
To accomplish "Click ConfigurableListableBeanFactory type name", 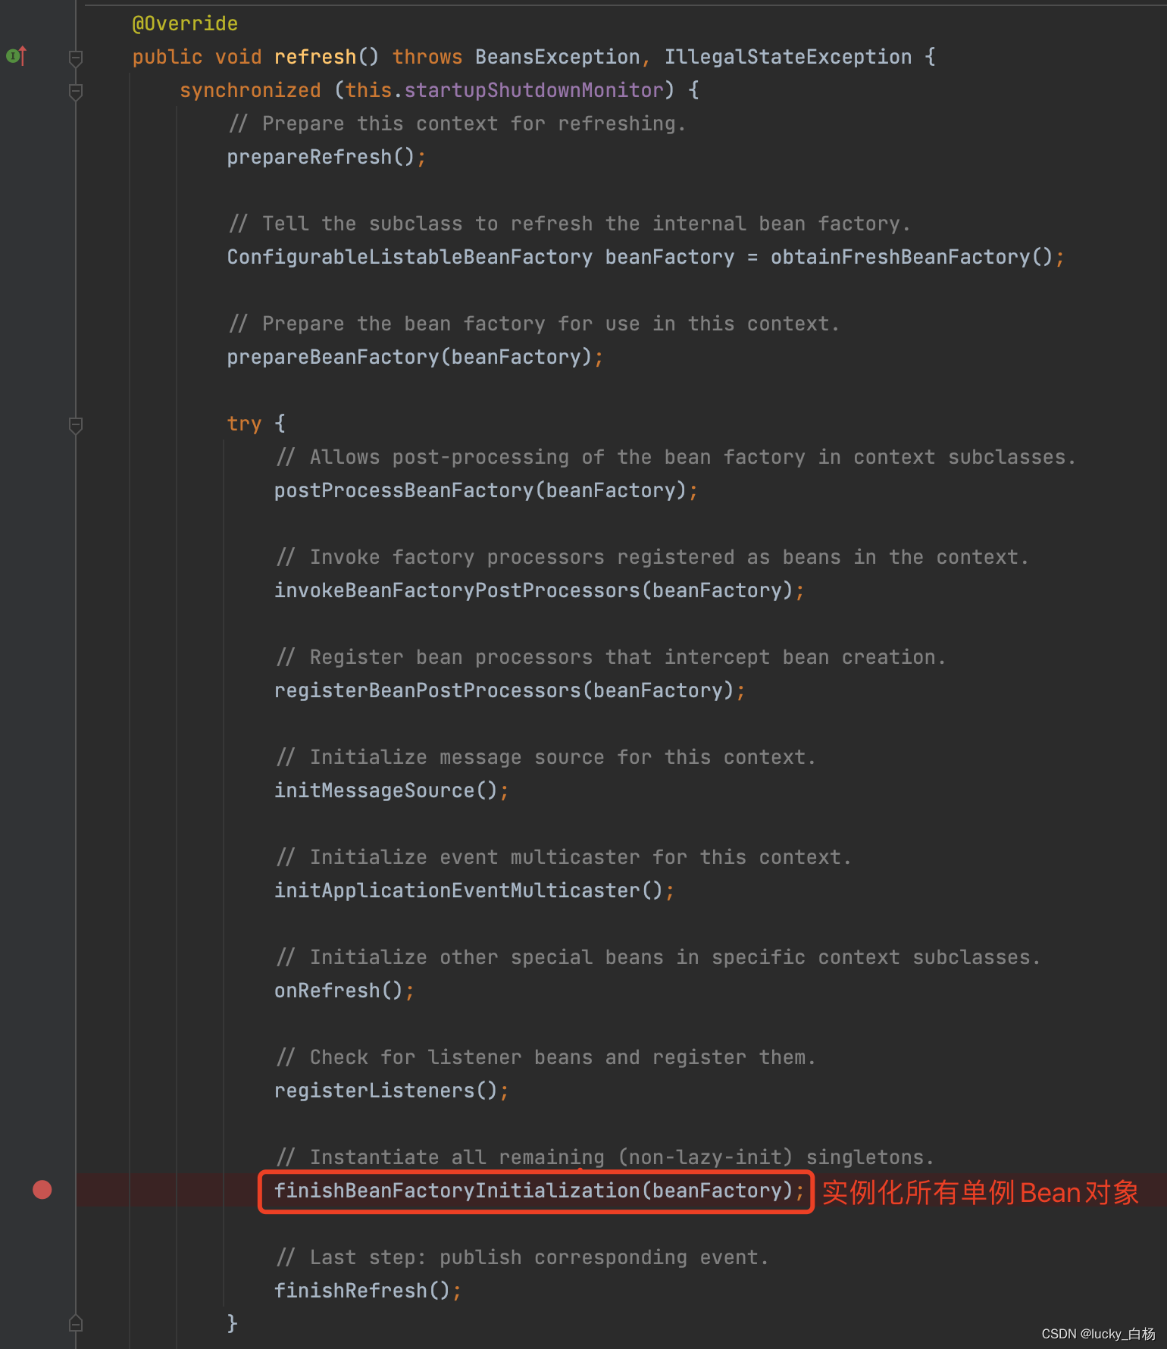I will pyautogui.click(x=410, y=257).
